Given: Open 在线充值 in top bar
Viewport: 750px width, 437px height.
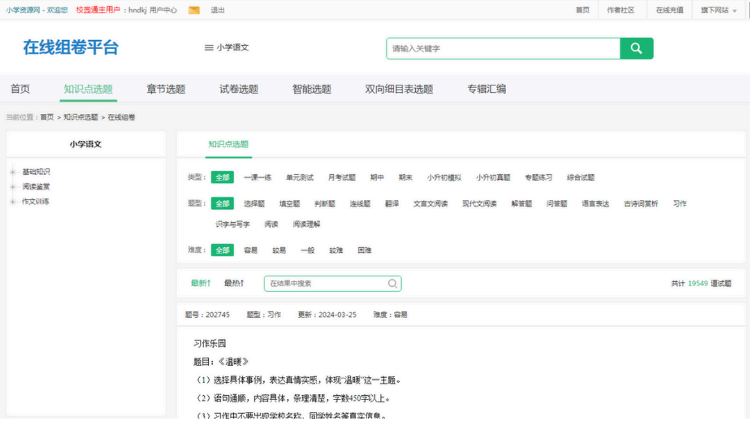Looking at the screenshot, I should (670, 10).
